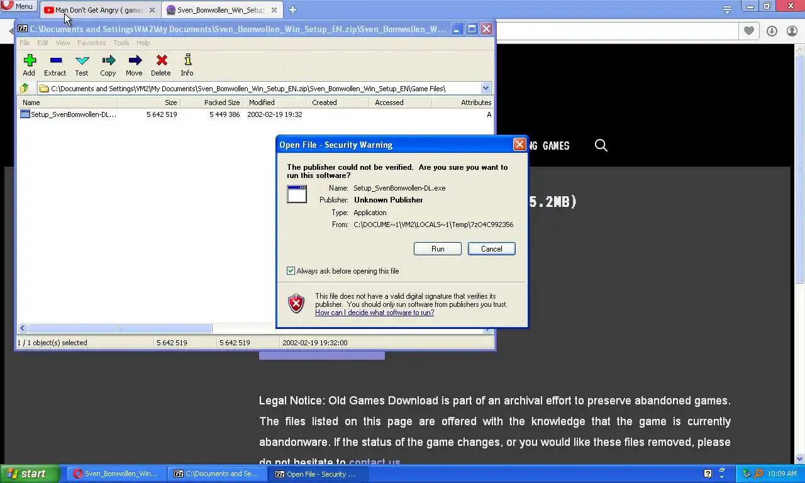The image size is (805, 483).
Task: Click the Delete toolbar icon
Action: tap(161, 65)
